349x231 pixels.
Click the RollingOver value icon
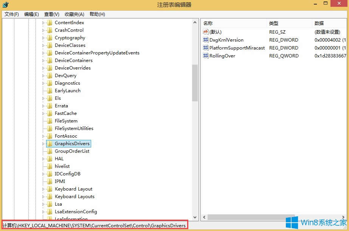click(206, 56)
